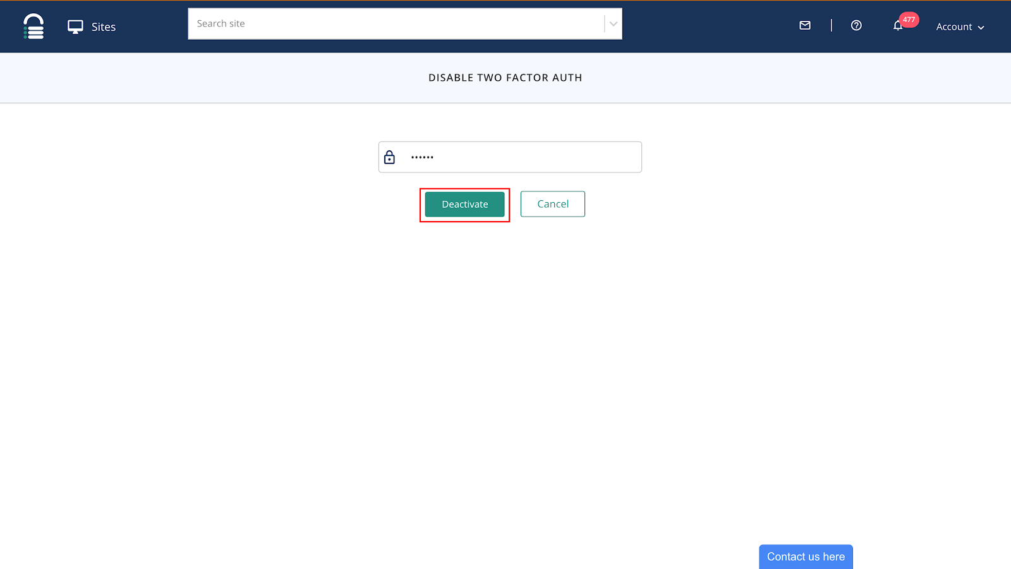Open Contact us here chat button

click(x=806, y=556)
